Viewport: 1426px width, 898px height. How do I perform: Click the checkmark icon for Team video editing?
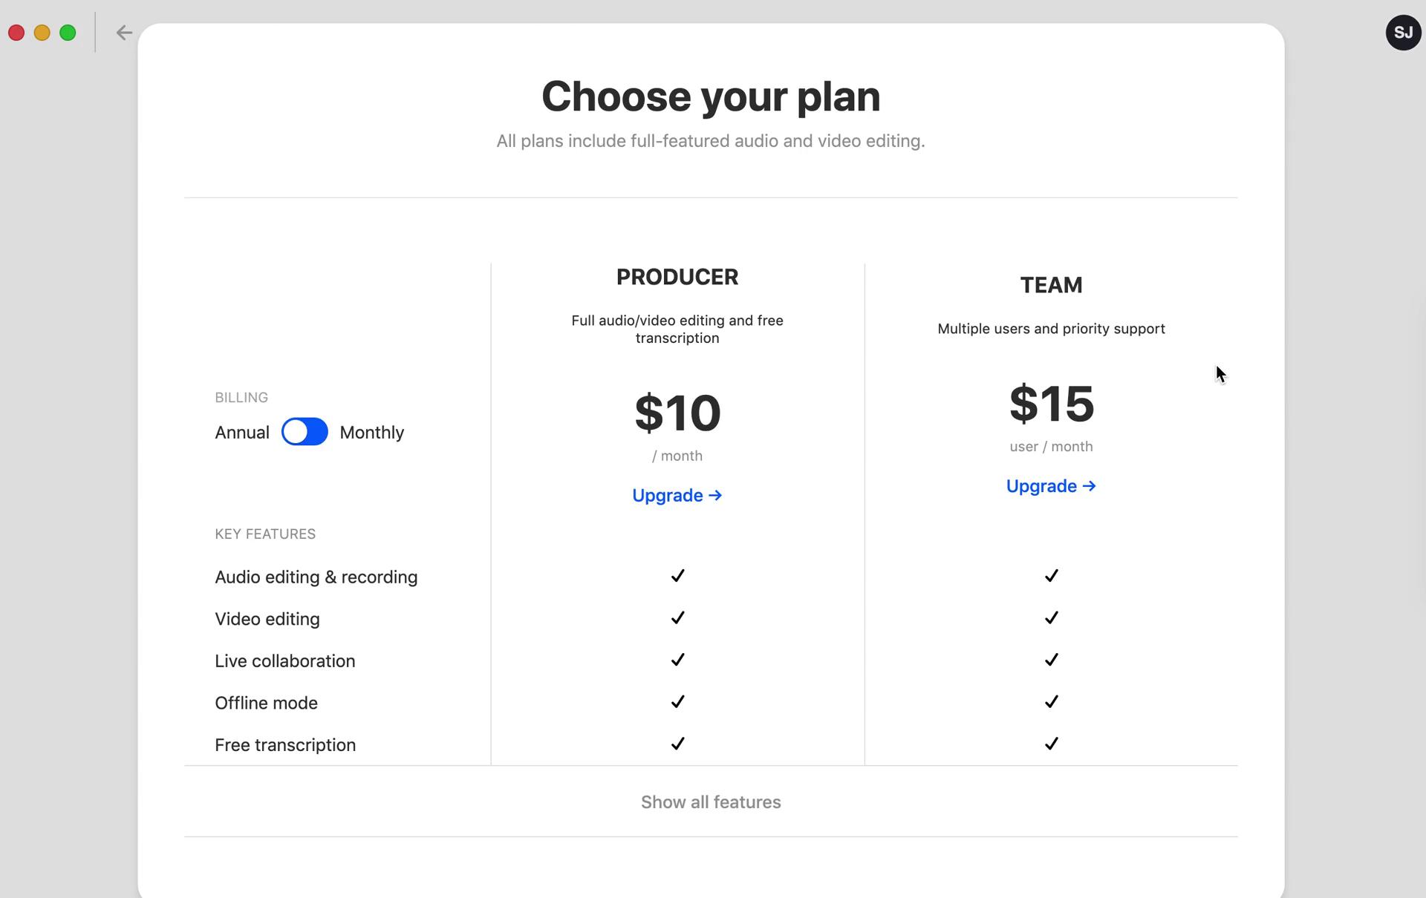[x=1052, y=617]
